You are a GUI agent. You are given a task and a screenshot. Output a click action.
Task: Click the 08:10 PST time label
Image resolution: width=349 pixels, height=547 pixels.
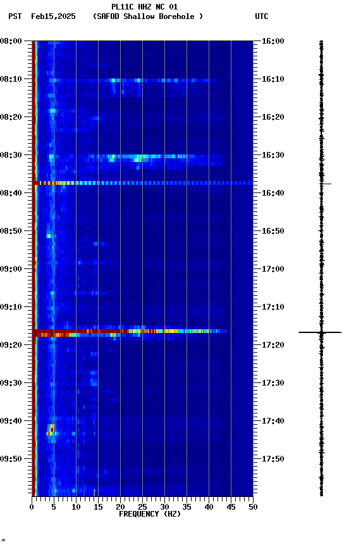pyautogui.click(x=11, y=79)
